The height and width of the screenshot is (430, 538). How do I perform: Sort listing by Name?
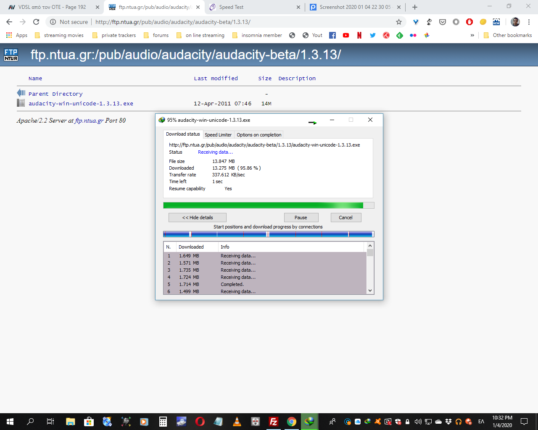tap(35, 79)
